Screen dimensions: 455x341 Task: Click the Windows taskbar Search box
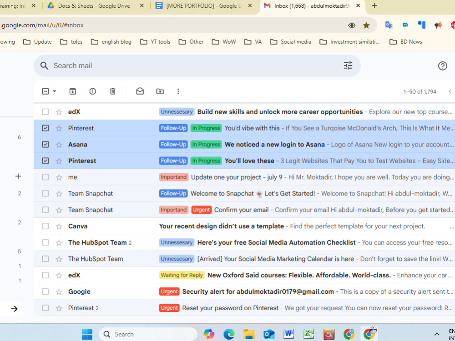(148, 334)
